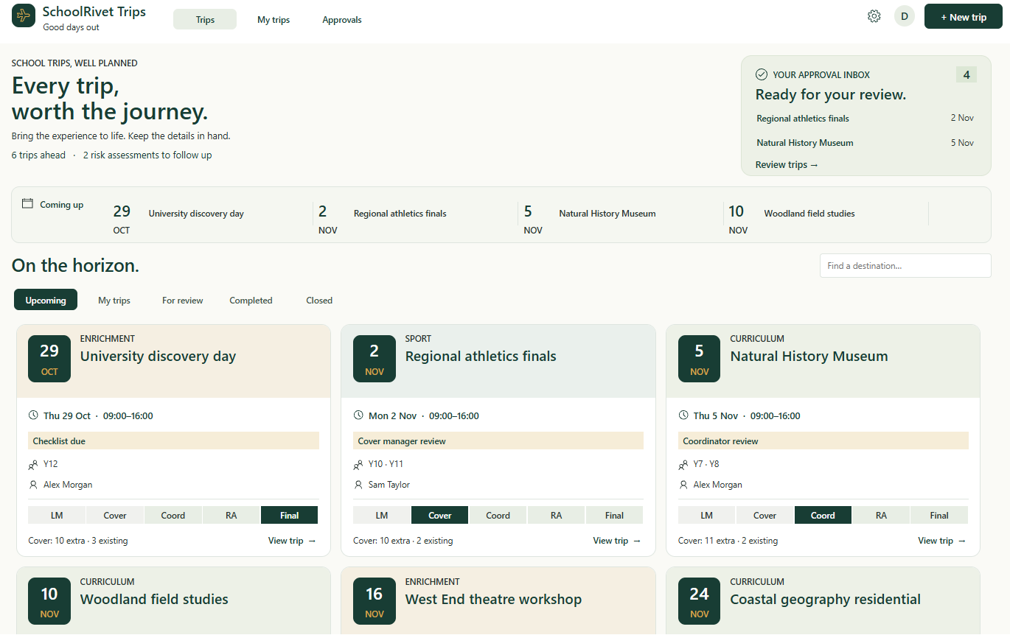Show the Closed trips filter
The image size is (1010, 635).
pyautogui.click(x=319, y=300)
